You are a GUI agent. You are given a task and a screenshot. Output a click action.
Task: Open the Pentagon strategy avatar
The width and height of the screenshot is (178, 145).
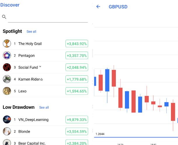(7, 55)
